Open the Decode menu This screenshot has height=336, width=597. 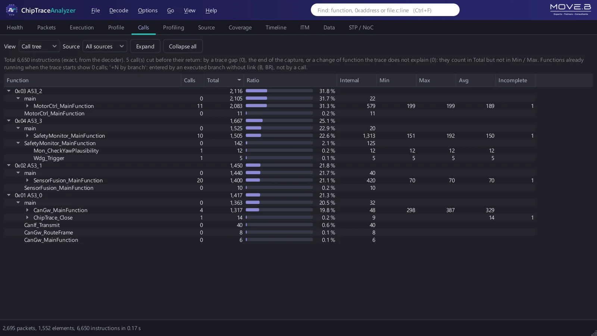[119, 10]
